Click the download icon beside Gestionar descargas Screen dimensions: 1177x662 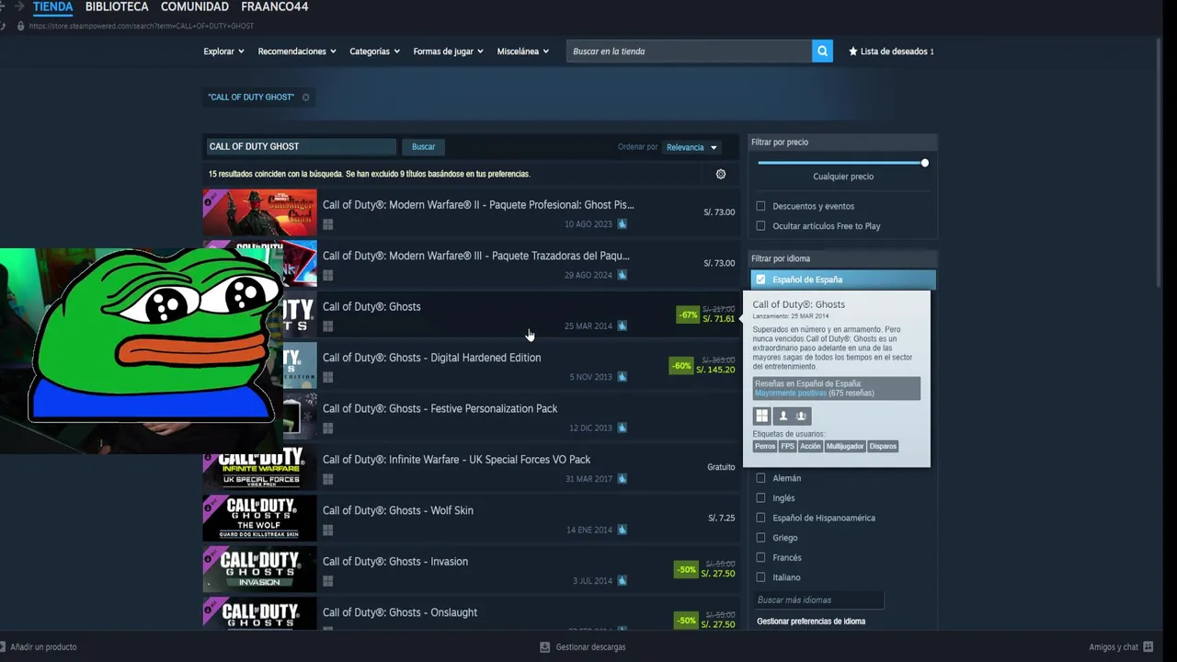coord(545,647)
